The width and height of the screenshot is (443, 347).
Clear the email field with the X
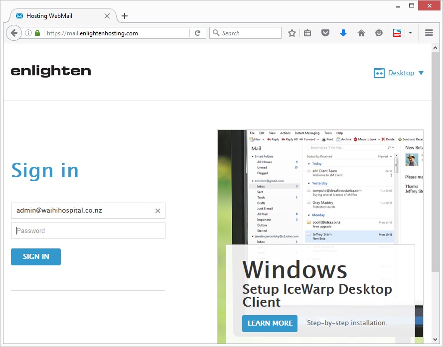tap(157, 211)
